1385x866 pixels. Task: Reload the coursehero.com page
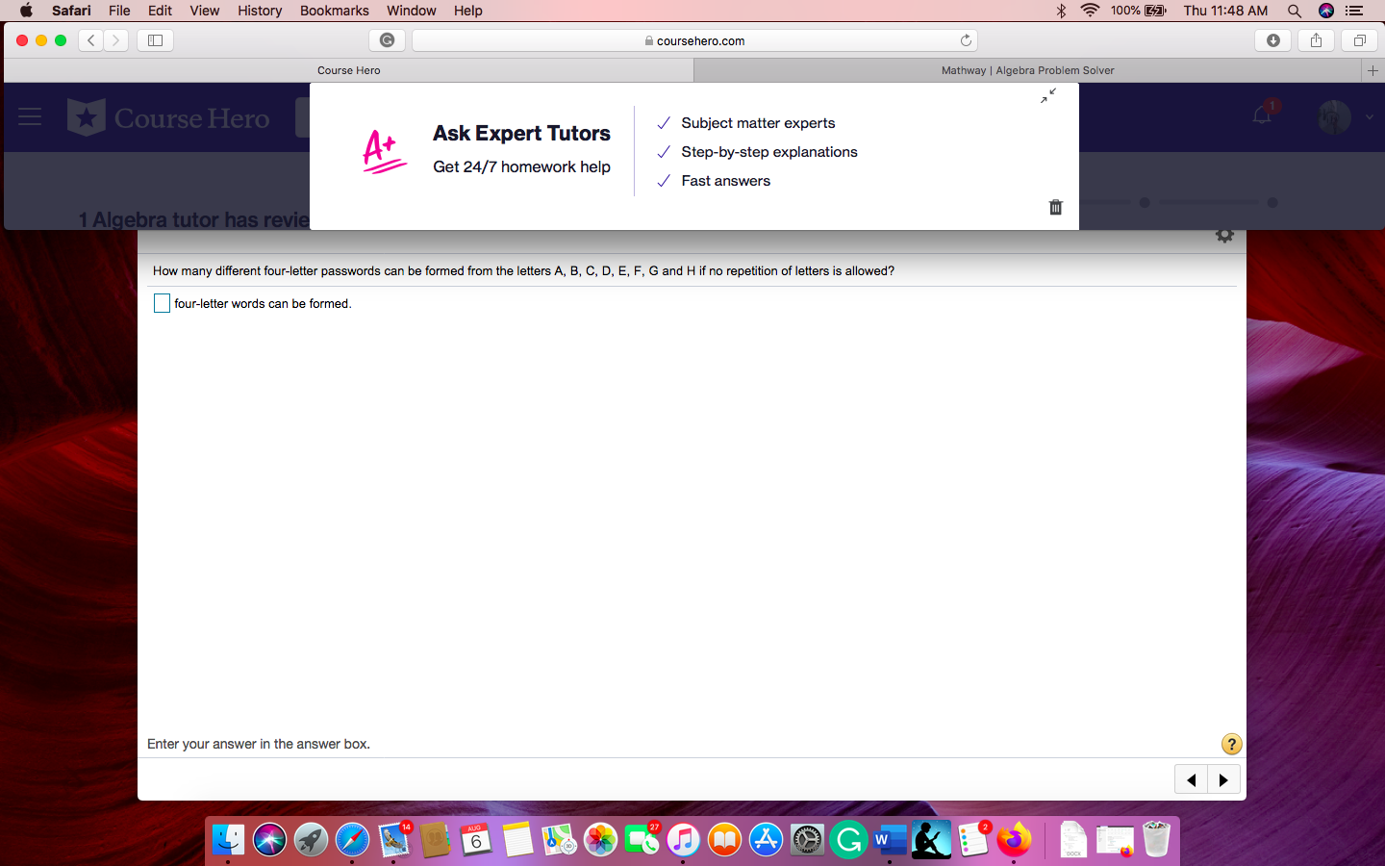click(x=966, y=40)
